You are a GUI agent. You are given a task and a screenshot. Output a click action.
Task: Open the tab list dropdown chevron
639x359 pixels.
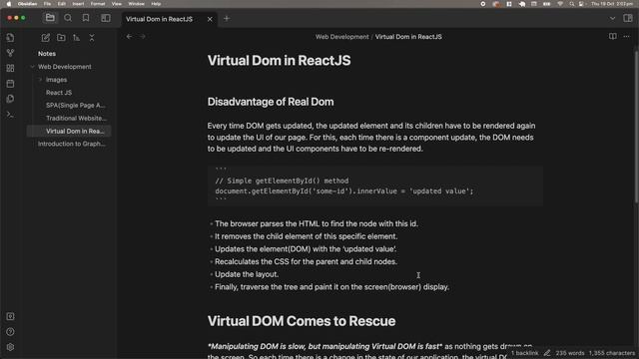coord(612,19)
